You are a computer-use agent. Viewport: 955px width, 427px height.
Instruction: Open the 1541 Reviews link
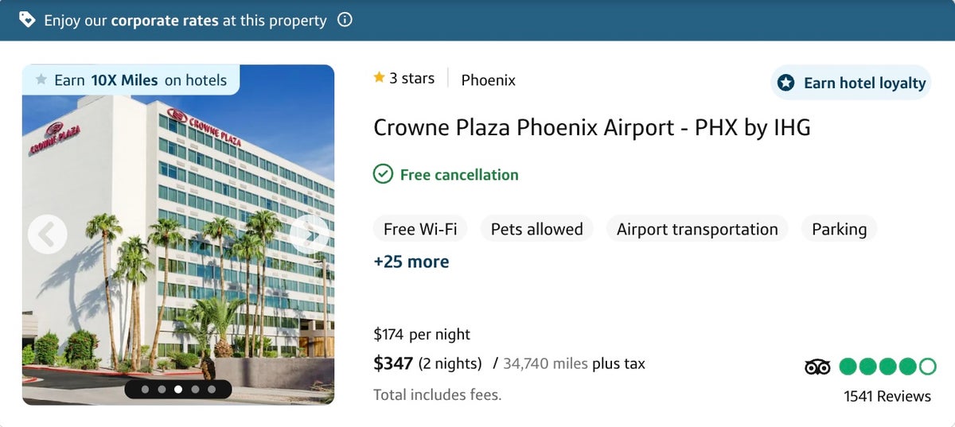(887, 396)
